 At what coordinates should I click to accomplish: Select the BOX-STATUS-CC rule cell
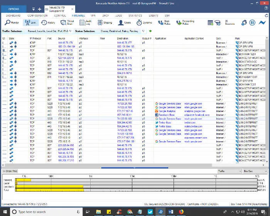248,62
